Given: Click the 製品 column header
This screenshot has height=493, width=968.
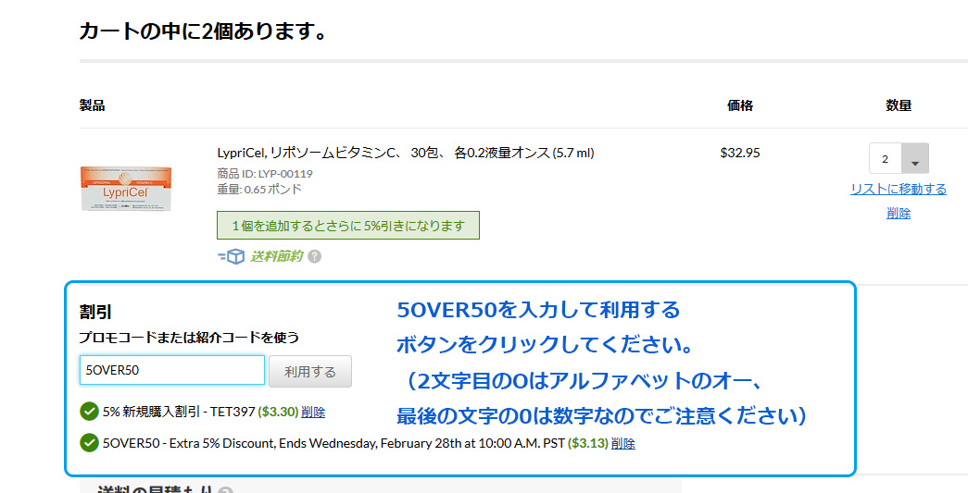Looking at the screenshot, I should 92,105.
